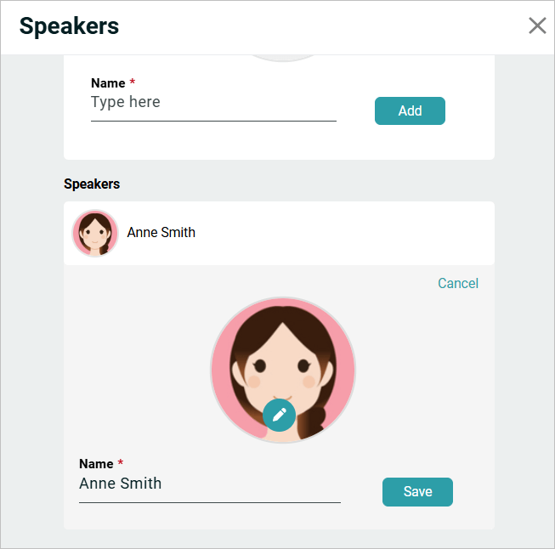Click the Name label in edit form
Screen dimensions: 555x549
pos(96,464)
